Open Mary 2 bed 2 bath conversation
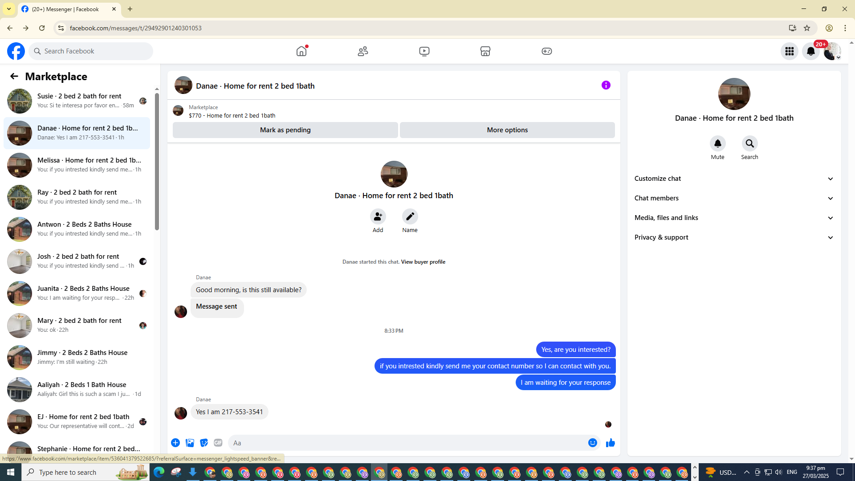Image resolution: width=855 pixels, height=481 pixels. pos(77,326)
